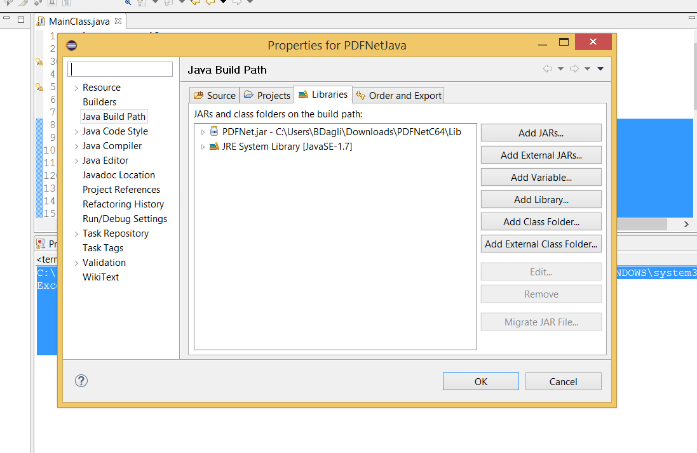Viewport: 697px width, 453px height.
Task: Select the MainClass.java editor tab
Action: click(80, 22)
